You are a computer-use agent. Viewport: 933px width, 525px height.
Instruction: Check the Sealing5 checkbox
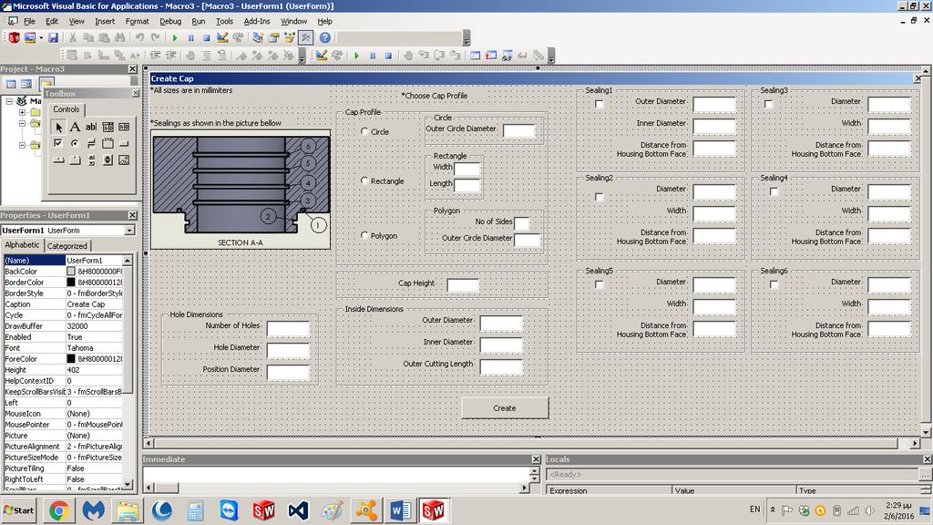click(x=600, y=284)
